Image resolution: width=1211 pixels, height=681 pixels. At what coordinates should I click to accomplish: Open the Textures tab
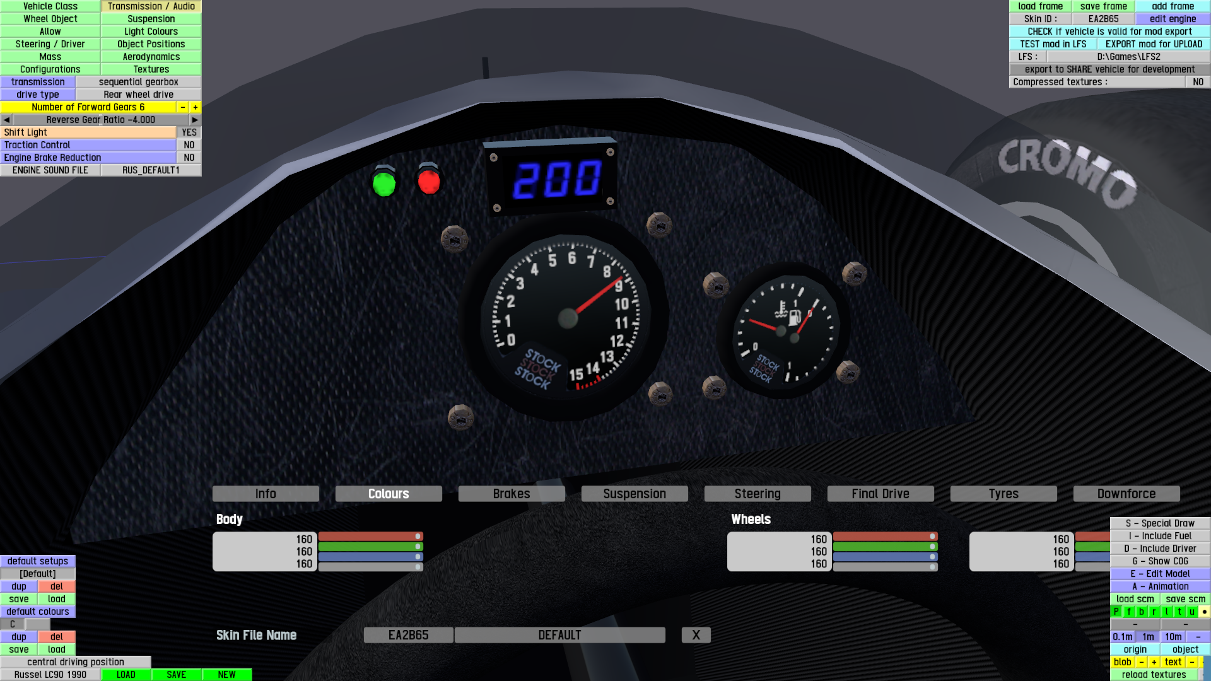[x=151, y=69]
